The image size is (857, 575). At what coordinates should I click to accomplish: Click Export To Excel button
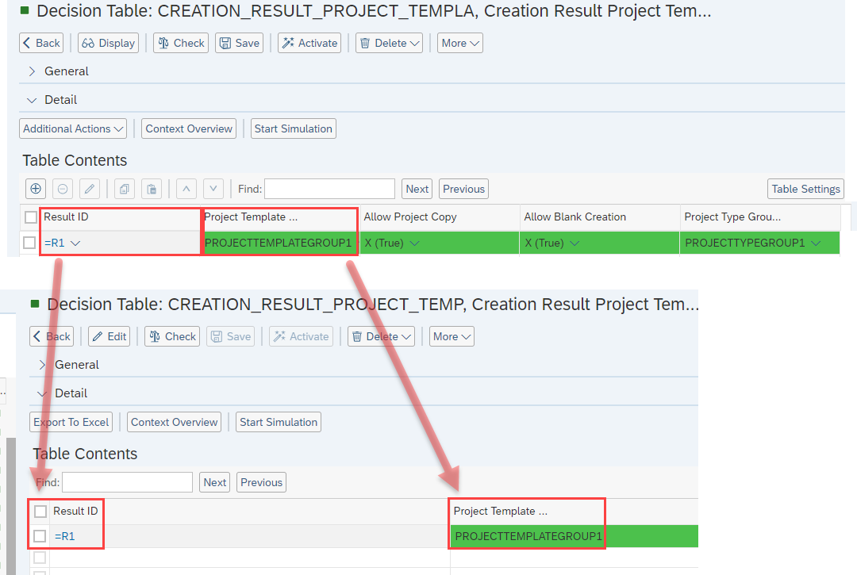71,422
